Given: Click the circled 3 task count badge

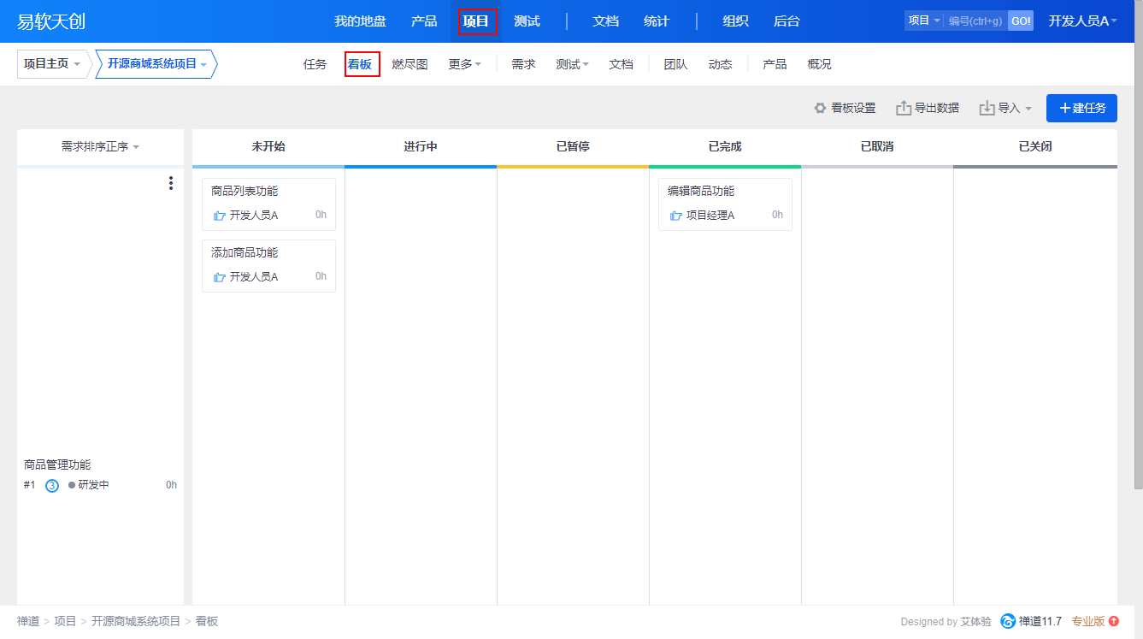Looking at the screenshot, I should click(x=52, y=486).
